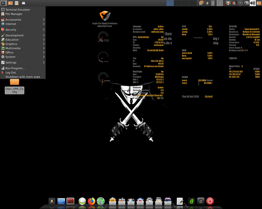Mute audio via the speaker icon in the panel
Image resolution: width=262 pixels, height=209 pixels.
click(x=253, y=3)
